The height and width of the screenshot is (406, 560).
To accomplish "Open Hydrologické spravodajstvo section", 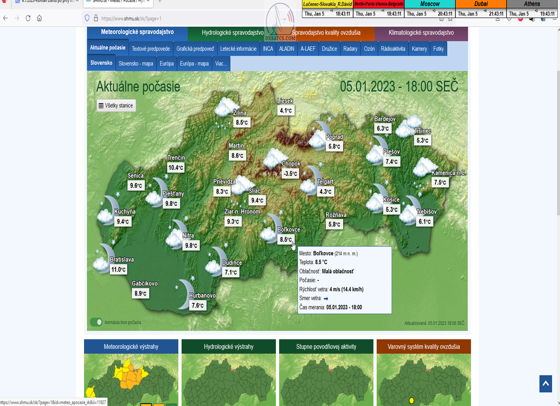I will pos(233,33).
